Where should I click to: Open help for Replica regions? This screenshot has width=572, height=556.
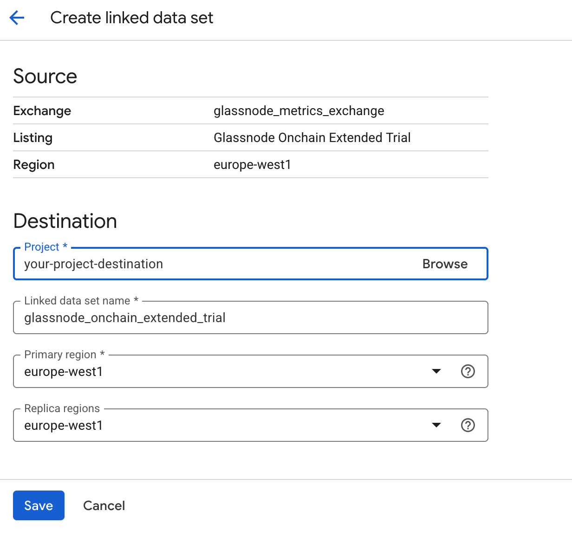coord(468,425)
